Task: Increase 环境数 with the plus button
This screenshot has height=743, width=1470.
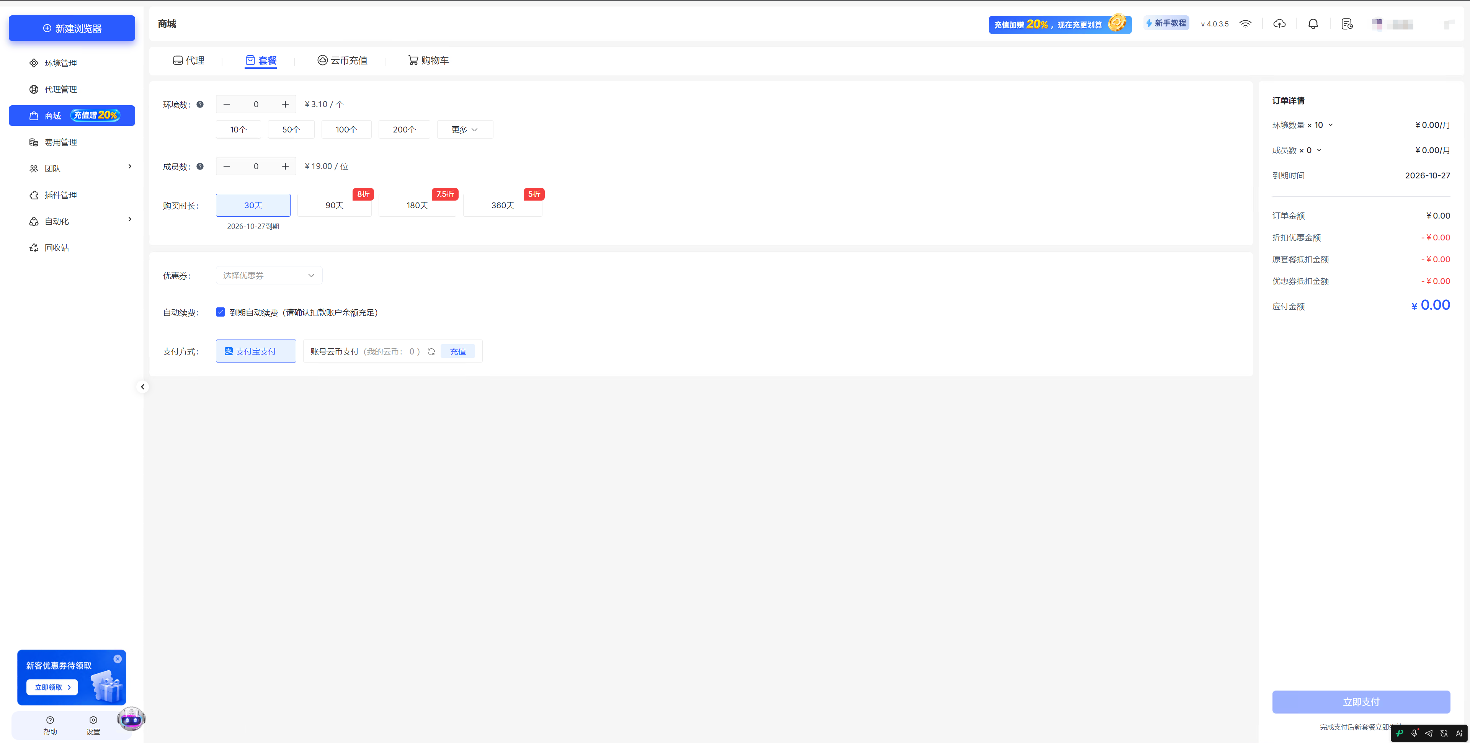Action: pyautogui.click(x=285, y=105)
